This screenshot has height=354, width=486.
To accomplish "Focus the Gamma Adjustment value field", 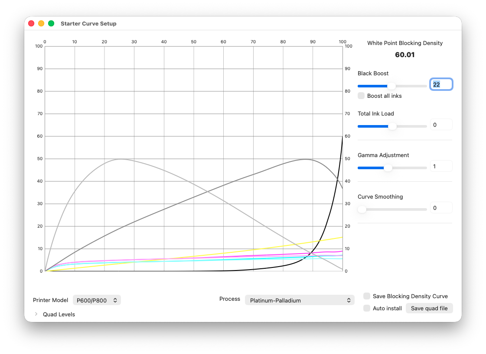I will point(441,166).
